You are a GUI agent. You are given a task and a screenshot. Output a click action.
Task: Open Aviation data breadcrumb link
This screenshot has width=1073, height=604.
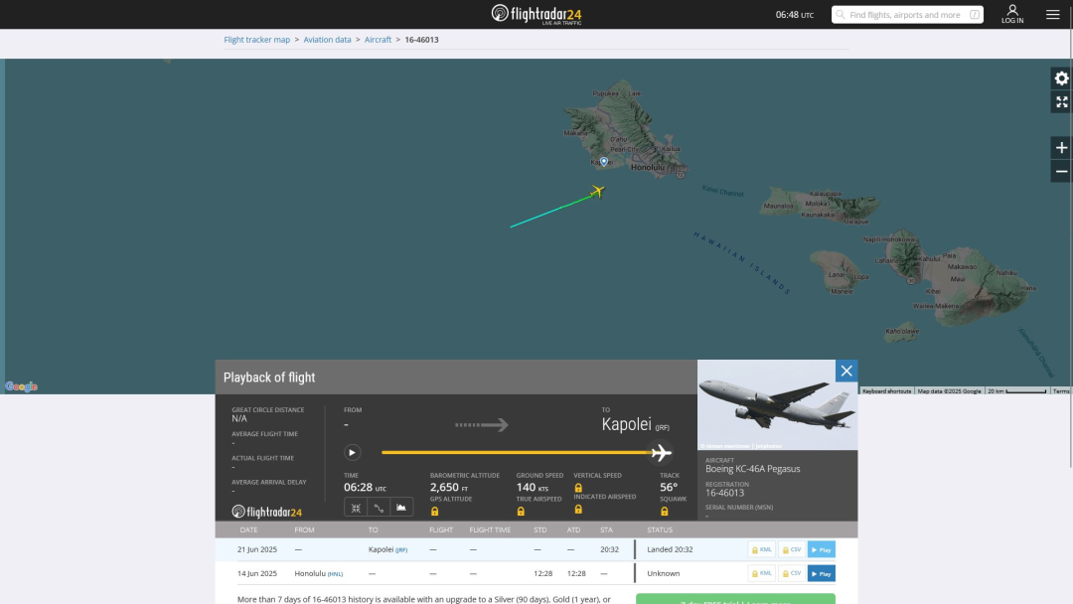tap(327, 40)
